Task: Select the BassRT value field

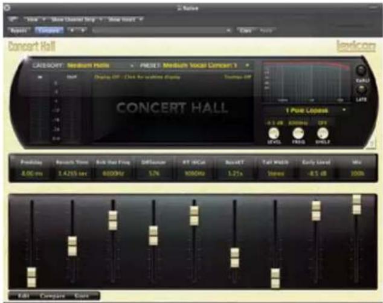Action: click(x=235, y=174)
